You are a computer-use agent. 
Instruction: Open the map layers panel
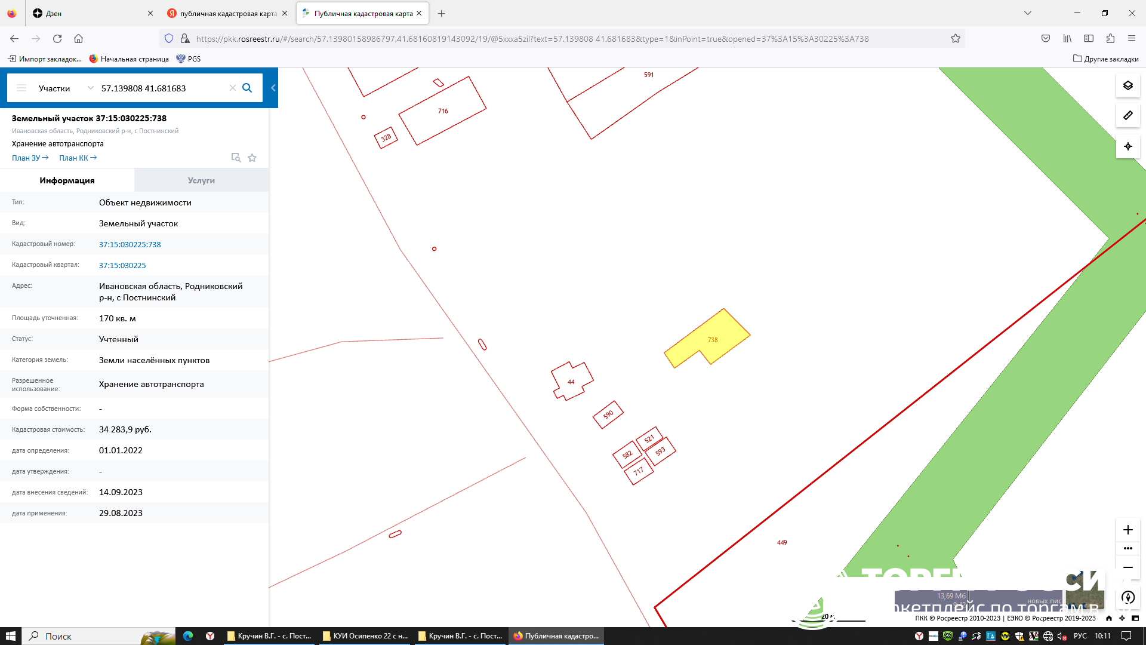coord(1127,85)
